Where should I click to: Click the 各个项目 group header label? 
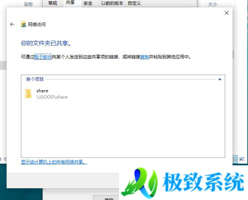(x=35, y=79)
